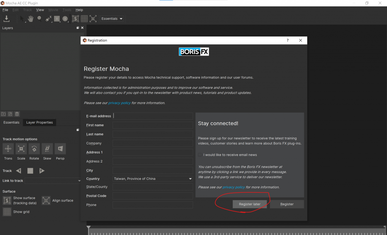Select the Hand pan tool

(30, 19)
